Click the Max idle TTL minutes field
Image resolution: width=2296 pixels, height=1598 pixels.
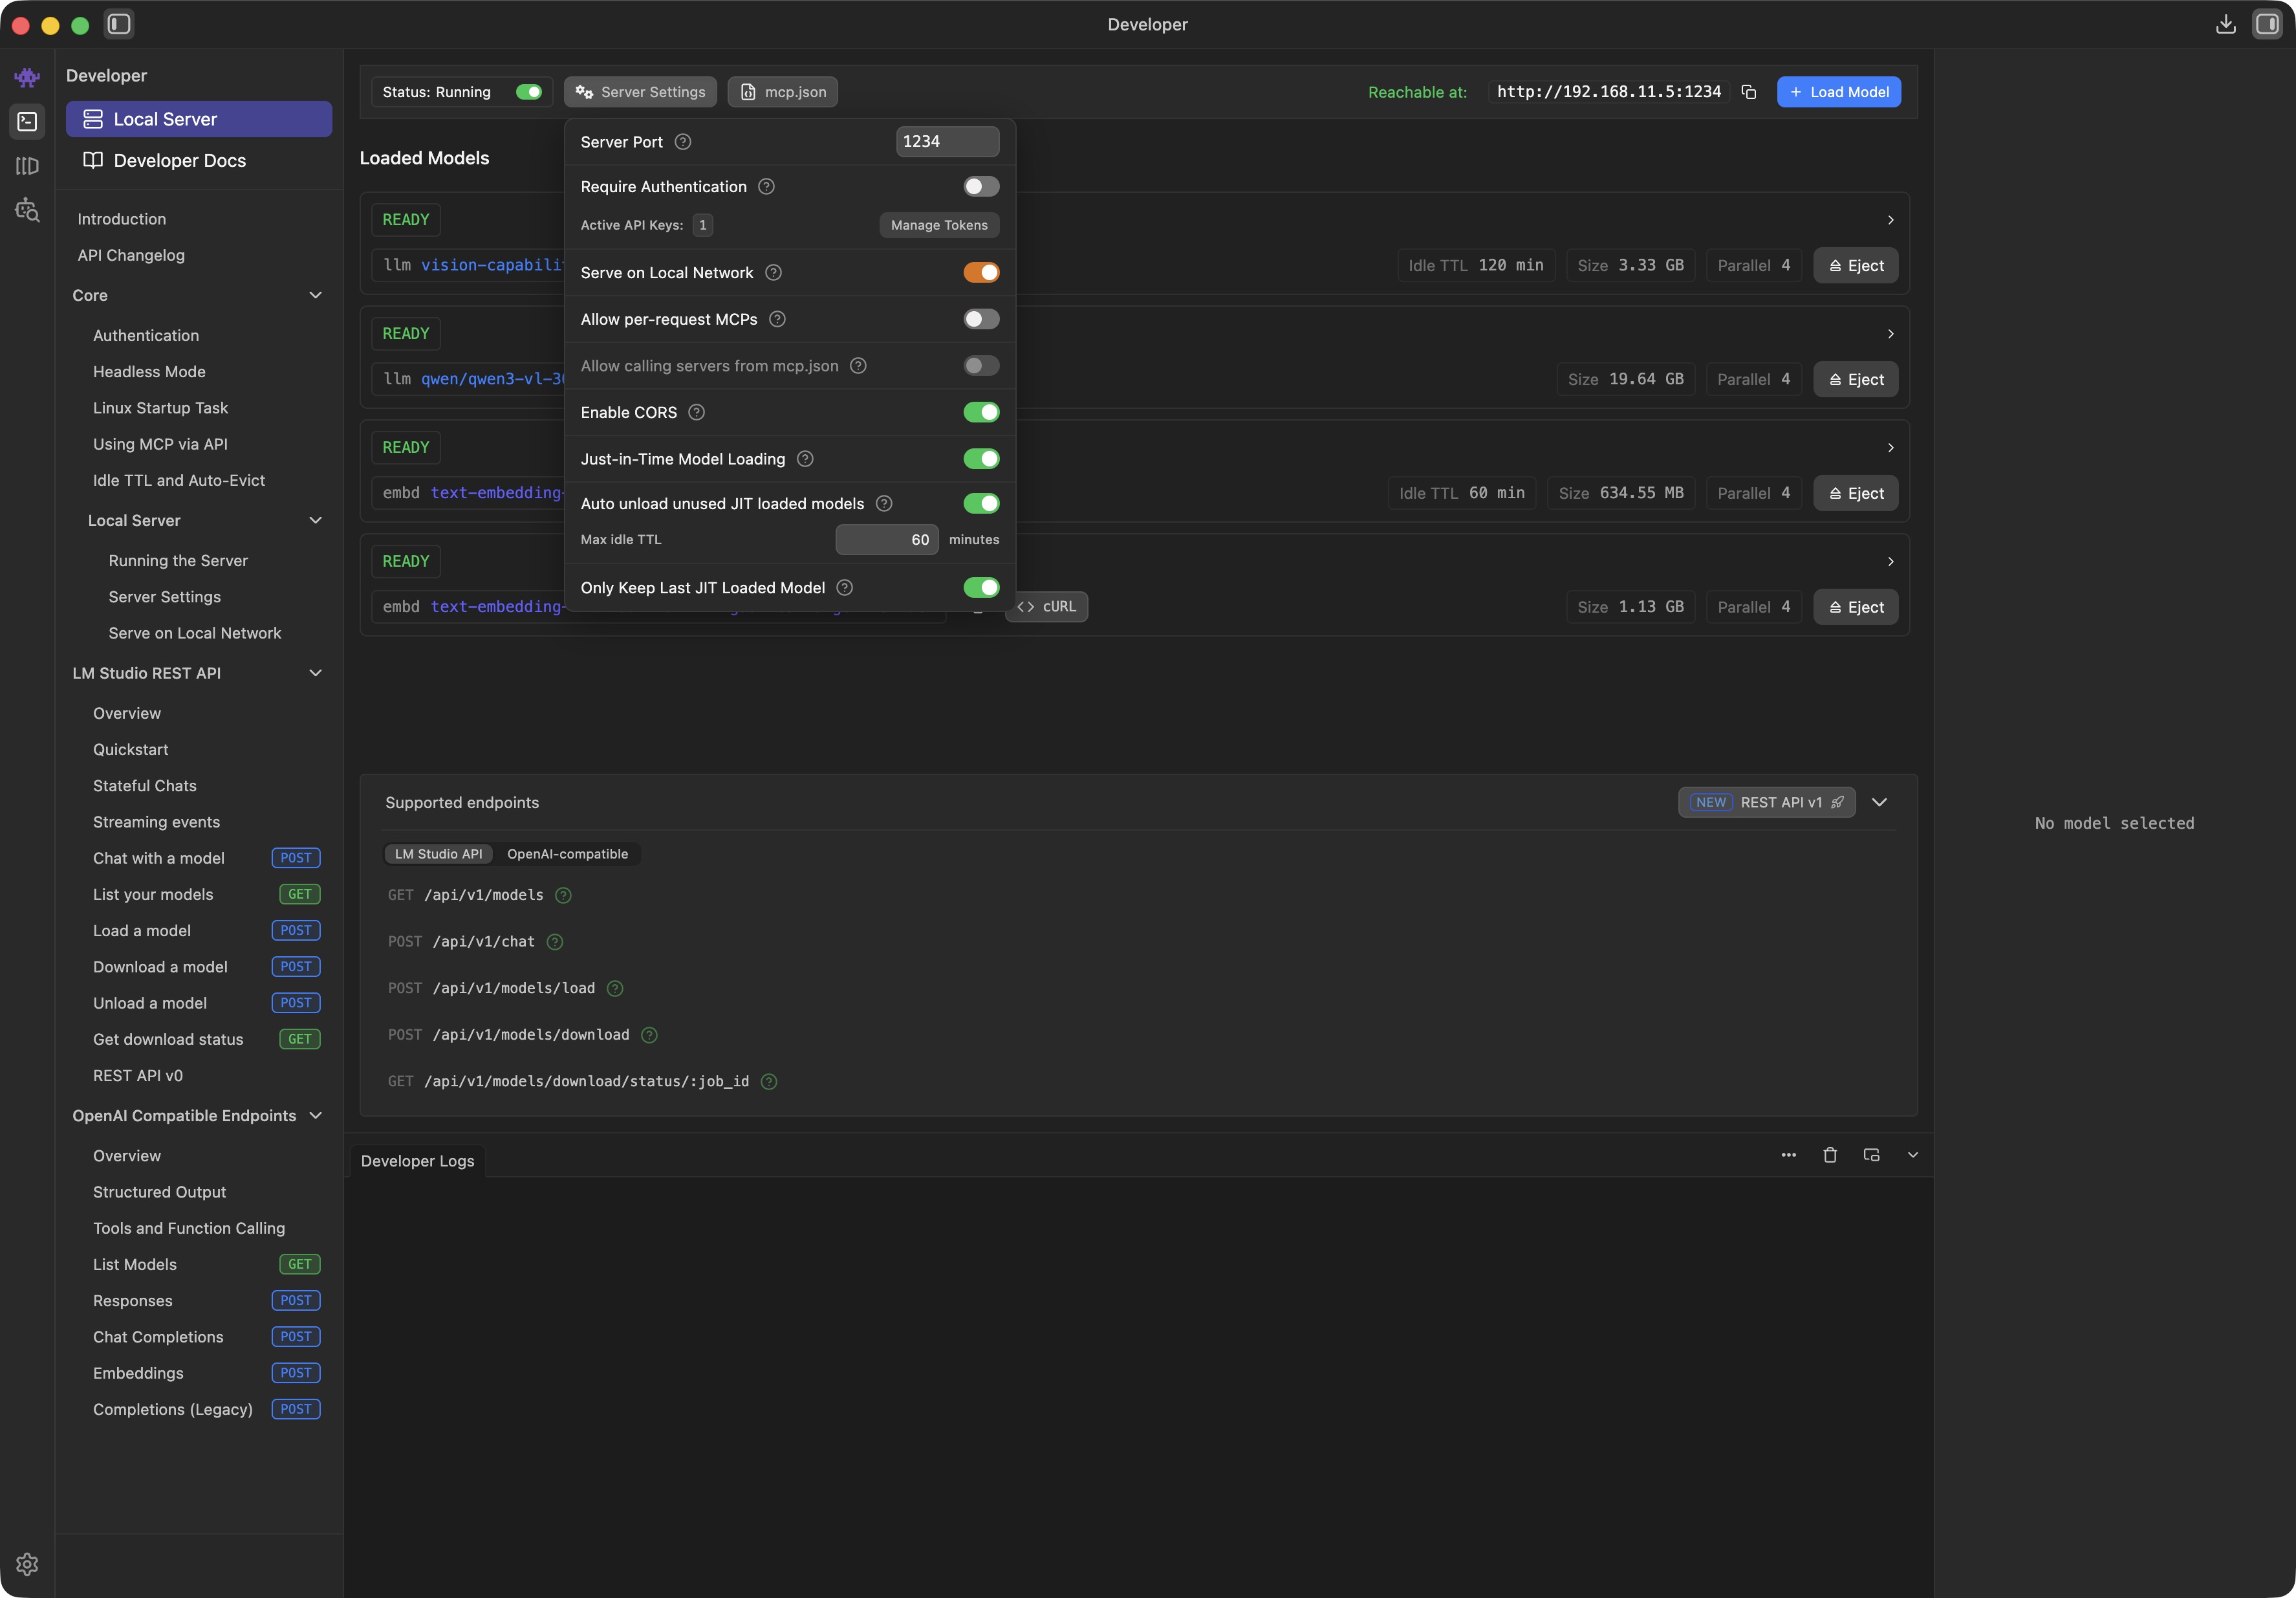(886, 540)
